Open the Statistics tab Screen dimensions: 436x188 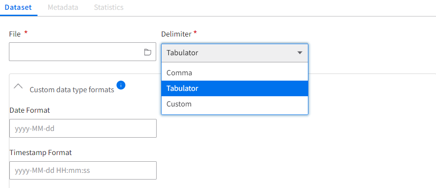point(109,7)
